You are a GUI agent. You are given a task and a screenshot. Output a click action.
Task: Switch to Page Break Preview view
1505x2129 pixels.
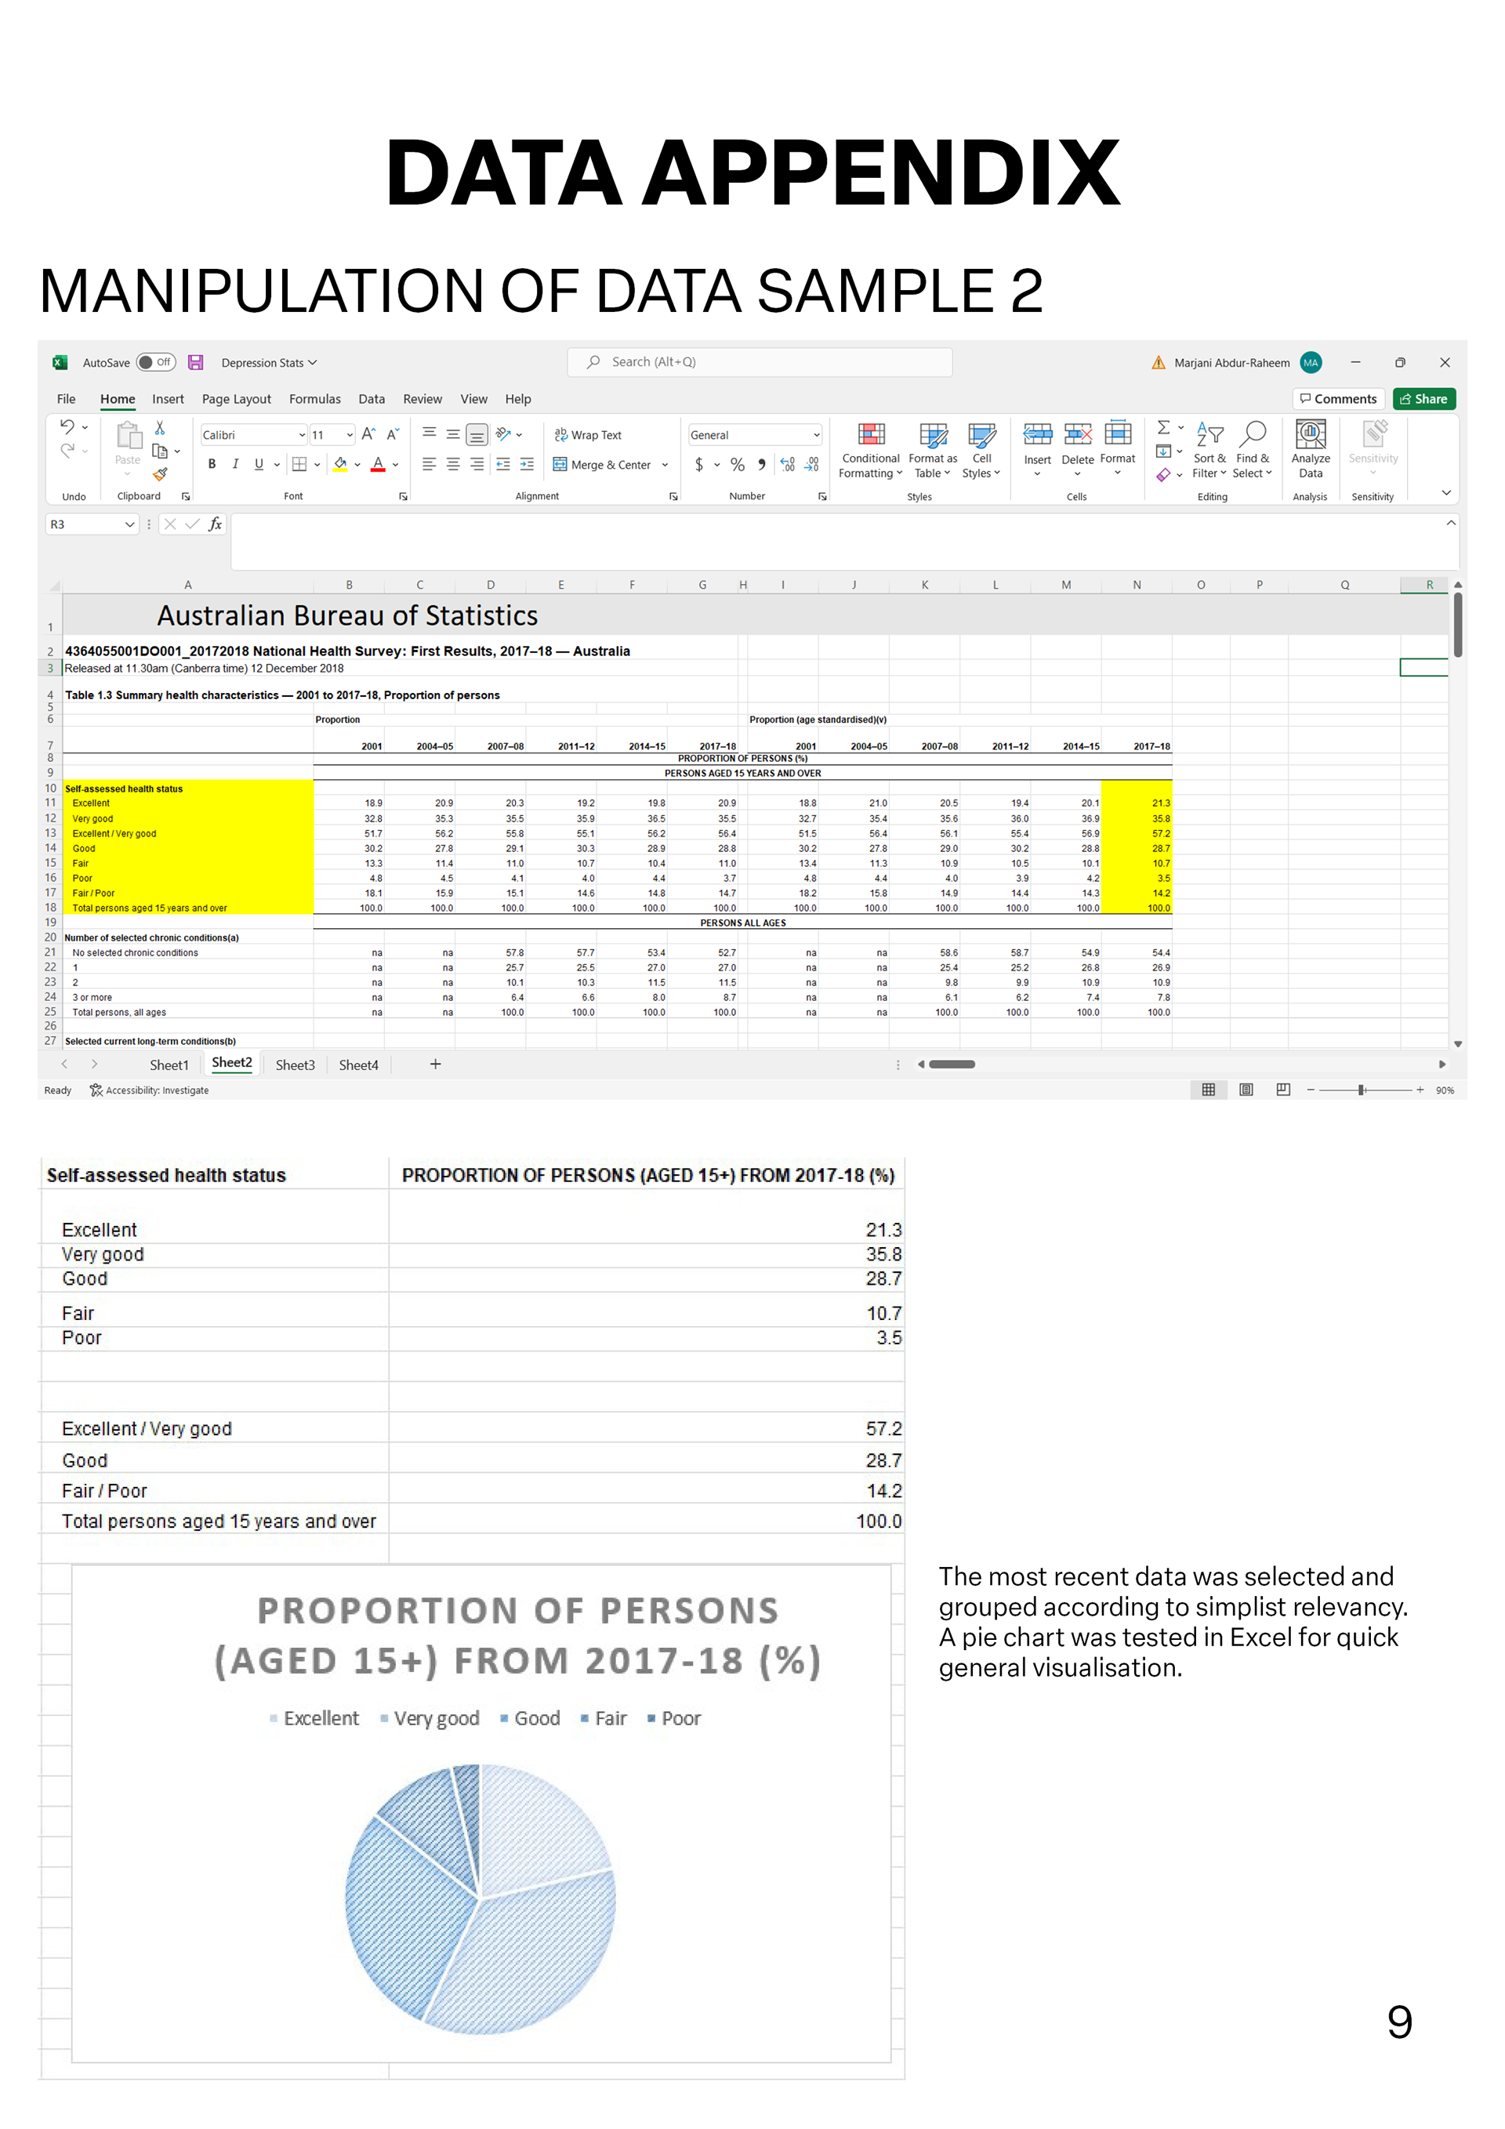point(1282,1090)
